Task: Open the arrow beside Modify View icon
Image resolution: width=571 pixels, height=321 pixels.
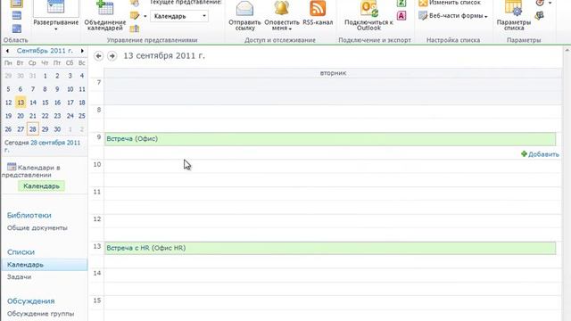Action: click(145, 16)
